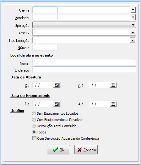Viewport: 141px width, 165px height.
Task: Open calendar for Data de Encerramento De
Action: (x=57, y=104)
